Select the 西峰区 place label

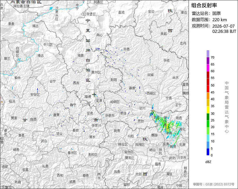[x=151, y=93]
